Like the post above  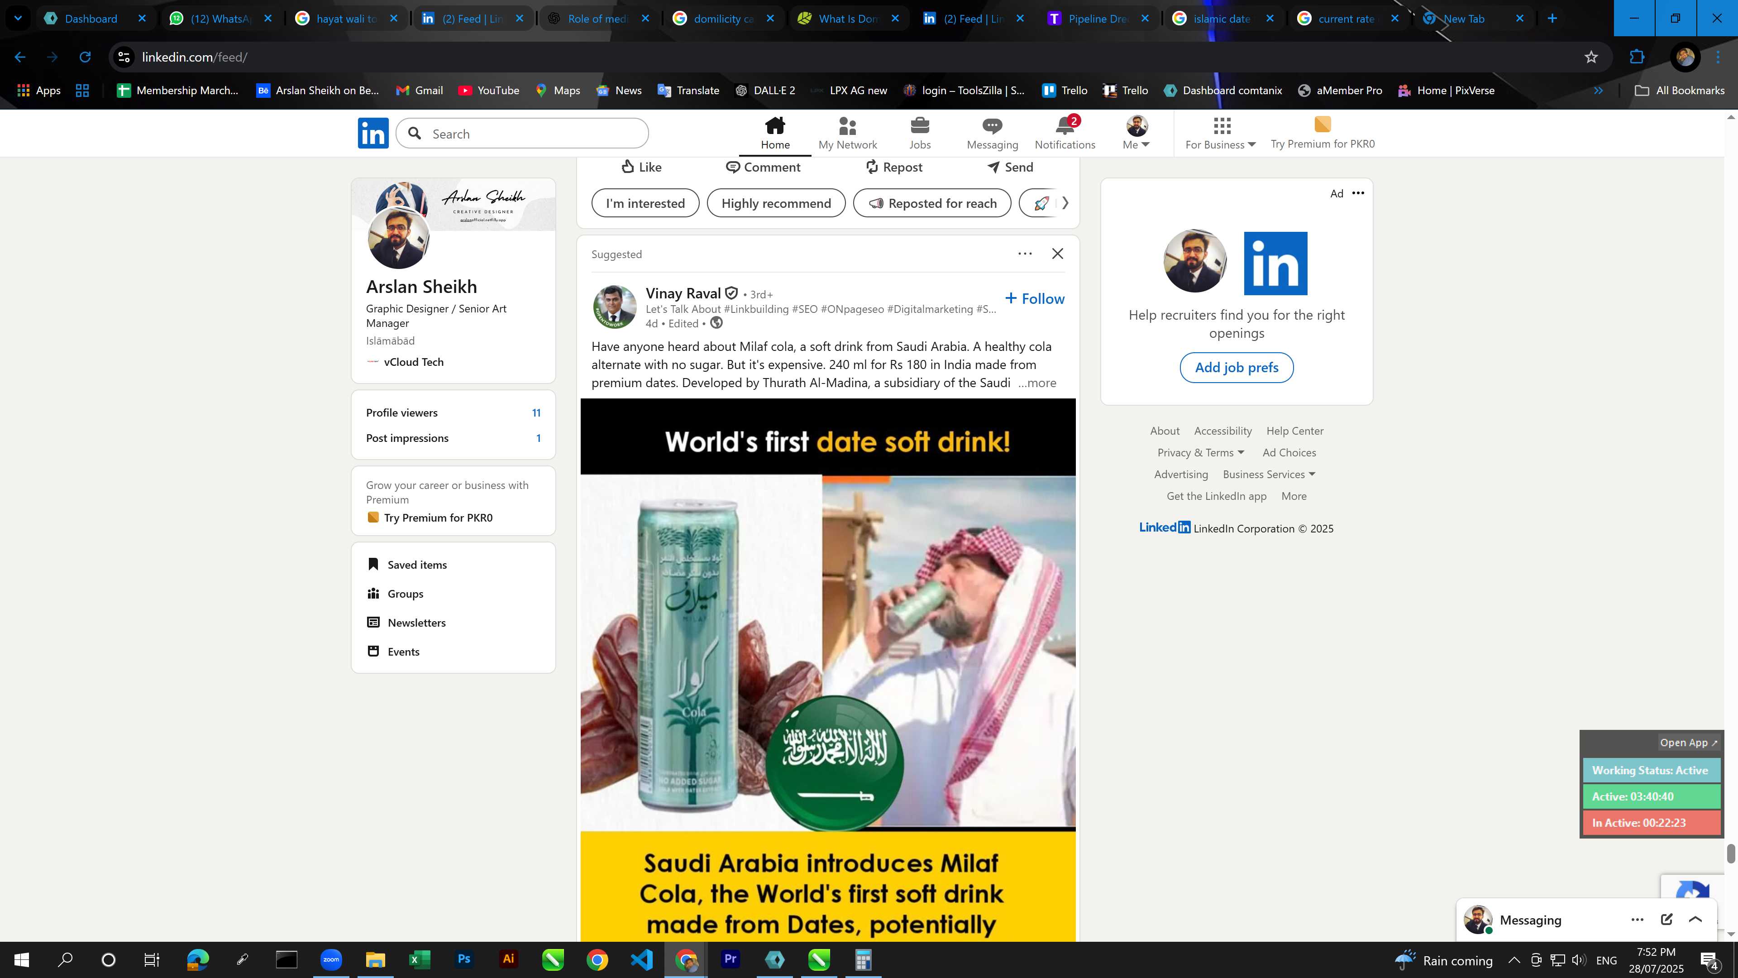pos(641,167)
